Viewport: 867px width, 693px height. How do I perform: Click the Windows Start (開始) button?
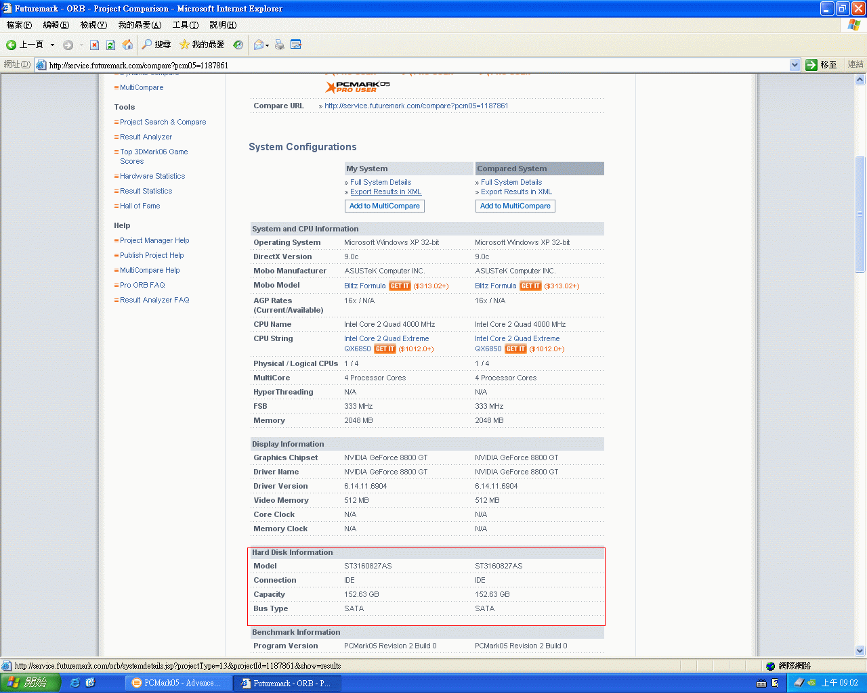30,683
